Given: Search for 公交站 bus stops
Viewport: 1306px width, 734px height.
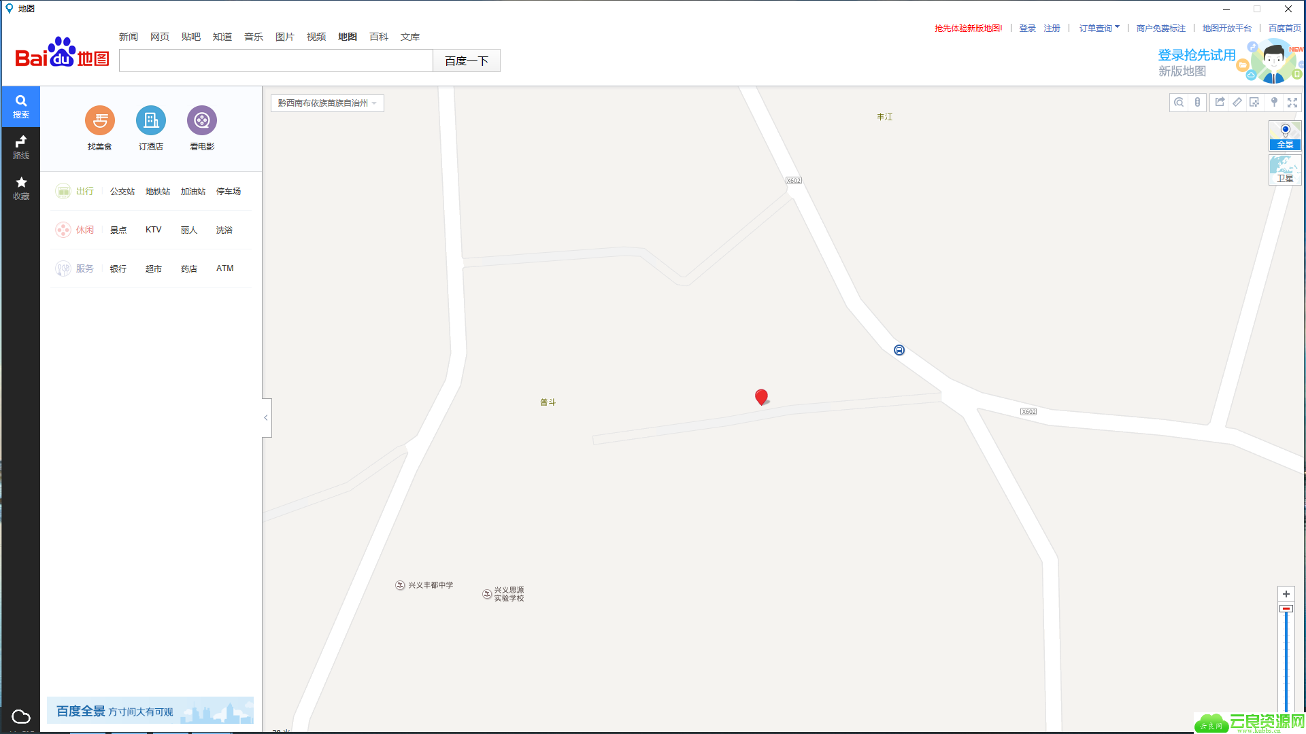Looking at the screenshot, I should (x=122, y=192).
